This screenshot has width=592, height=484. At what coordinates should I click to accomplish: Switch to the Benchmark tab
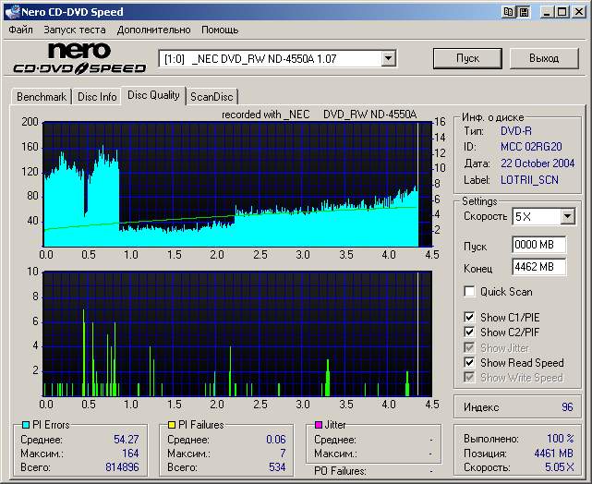click(42, 96)
